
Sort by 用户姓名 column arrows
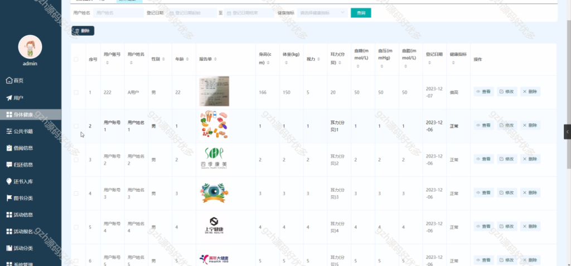[x=131, y=62]
